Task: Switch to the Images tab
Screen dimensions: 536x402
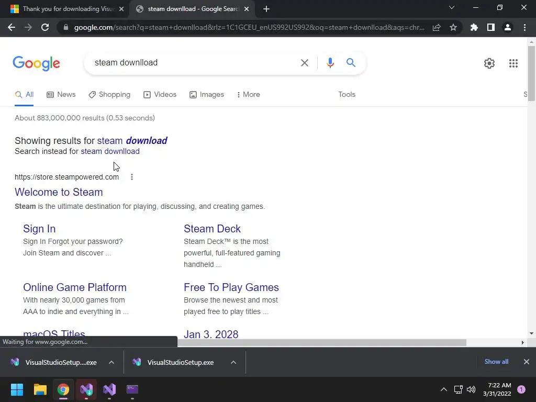Action: (207, 95)
